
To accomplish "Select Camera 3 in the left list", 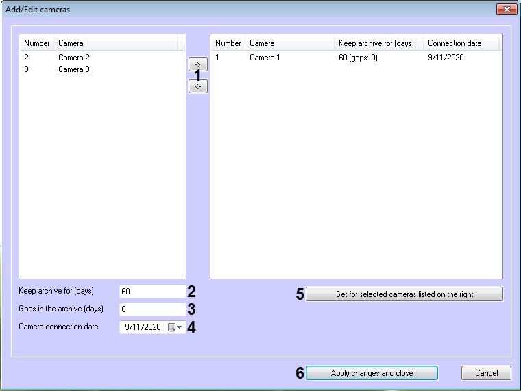I will click(x=73, y=69).
